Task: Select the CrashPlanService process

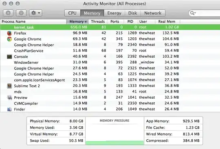Action: [29, 51]
